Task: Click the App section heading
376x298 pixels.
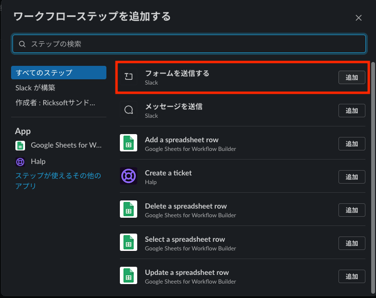Action: point(23,131)
